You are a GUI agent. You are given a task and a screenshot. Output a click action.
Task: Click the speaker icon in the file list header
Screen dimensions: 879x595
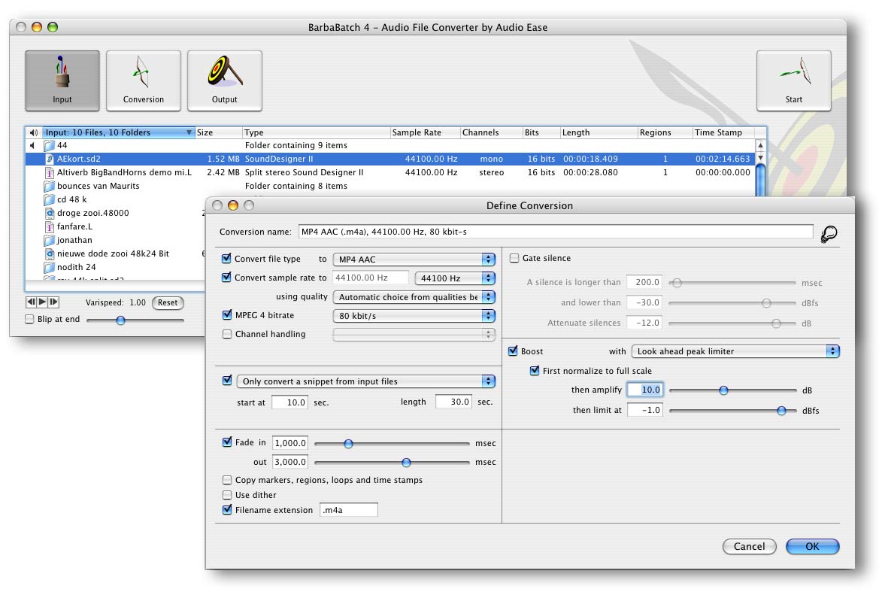click(34, 132)
